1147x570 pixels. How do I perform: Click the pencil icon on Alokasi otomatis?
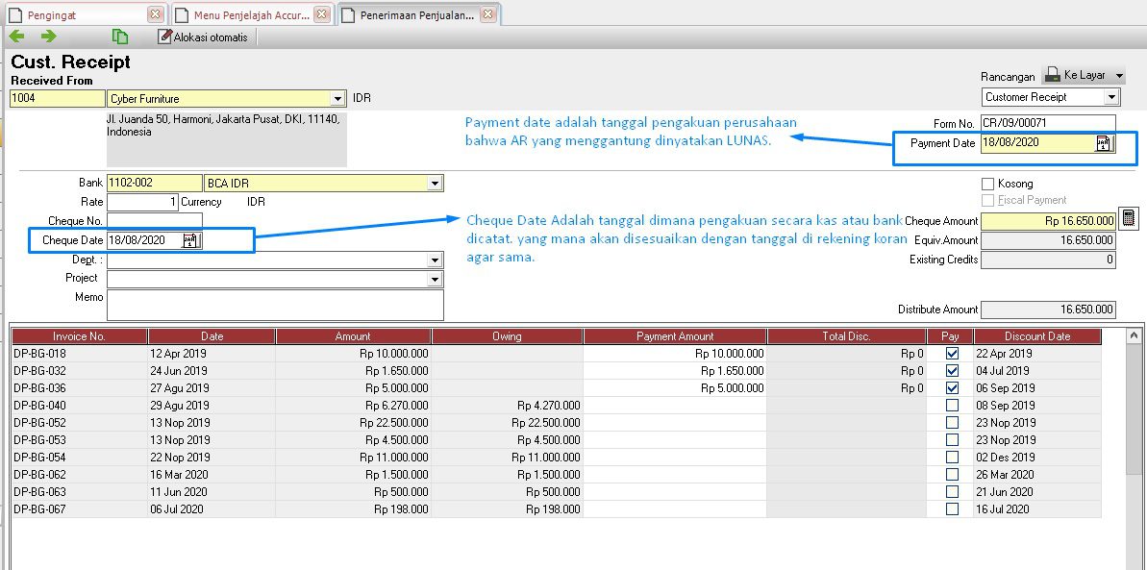pyautogui.click(x=165, y=36)
